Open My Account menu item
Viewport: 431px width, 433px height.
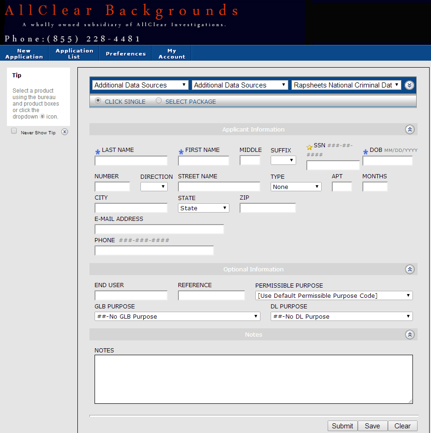[x=171, y=54]
